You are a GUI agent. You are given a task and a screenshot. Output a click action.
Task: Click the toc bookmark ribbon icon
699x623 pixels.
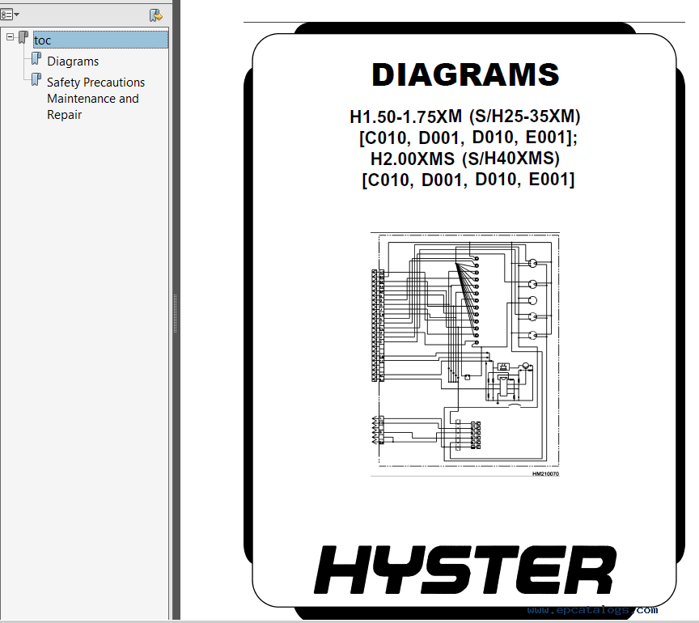[x=23, y=37]
